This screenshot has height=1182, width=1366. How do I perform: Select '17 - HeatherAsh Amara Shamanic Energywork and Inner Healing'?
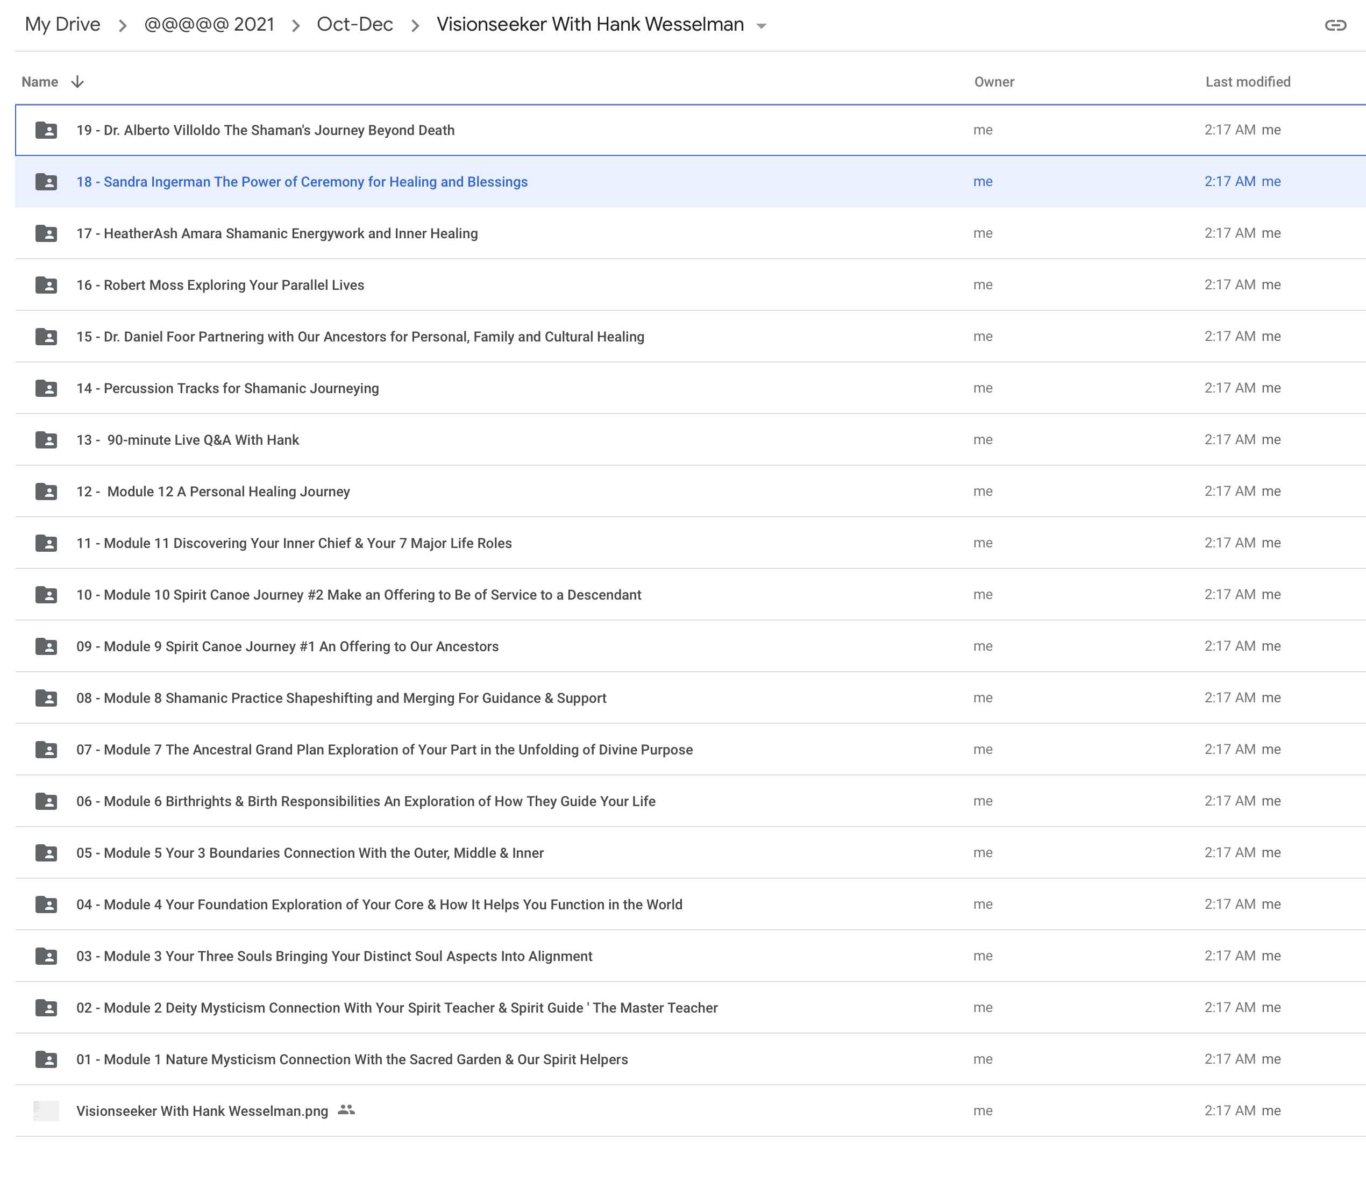[277, 233]
